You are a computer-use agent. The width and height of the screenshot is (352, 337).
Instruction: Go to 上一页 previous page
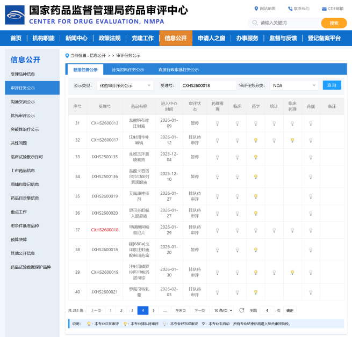pos(96,310)
